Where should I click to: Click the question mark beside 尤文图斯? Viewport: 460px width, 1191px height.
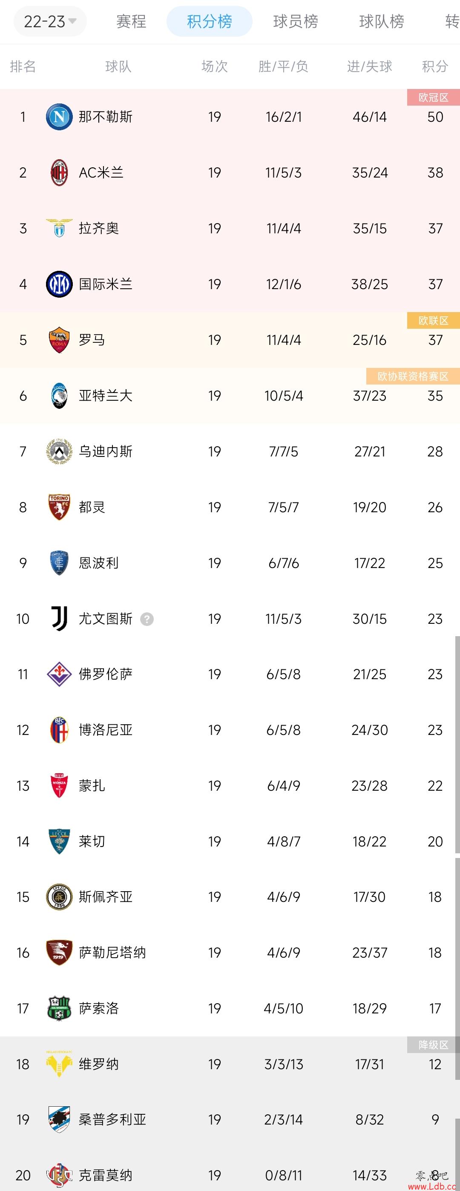147,619
